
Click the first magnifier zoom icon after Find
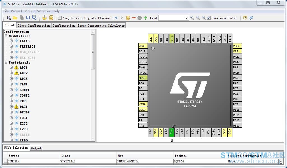coord(192,18)
